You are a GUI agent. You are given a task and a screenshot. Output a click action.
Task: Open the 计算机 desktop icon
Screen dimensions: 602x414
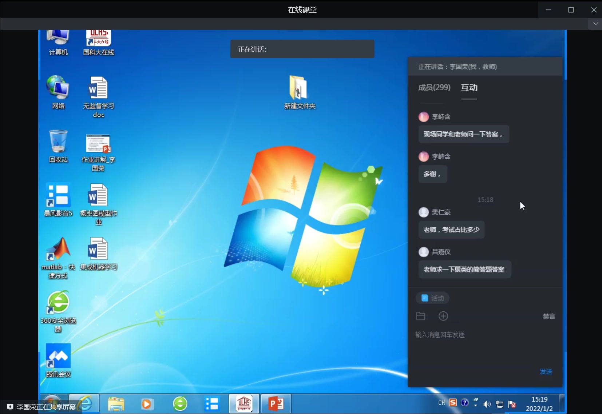click(x=58, y=43)
